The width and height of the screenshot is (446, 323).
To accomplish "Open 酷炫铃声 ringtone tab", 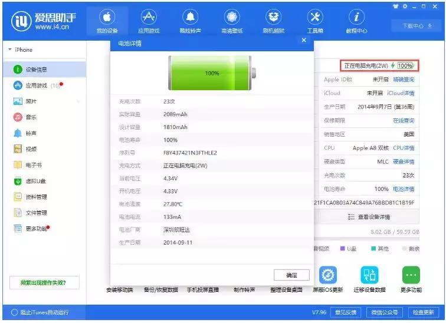I will [x=191, y=21].
